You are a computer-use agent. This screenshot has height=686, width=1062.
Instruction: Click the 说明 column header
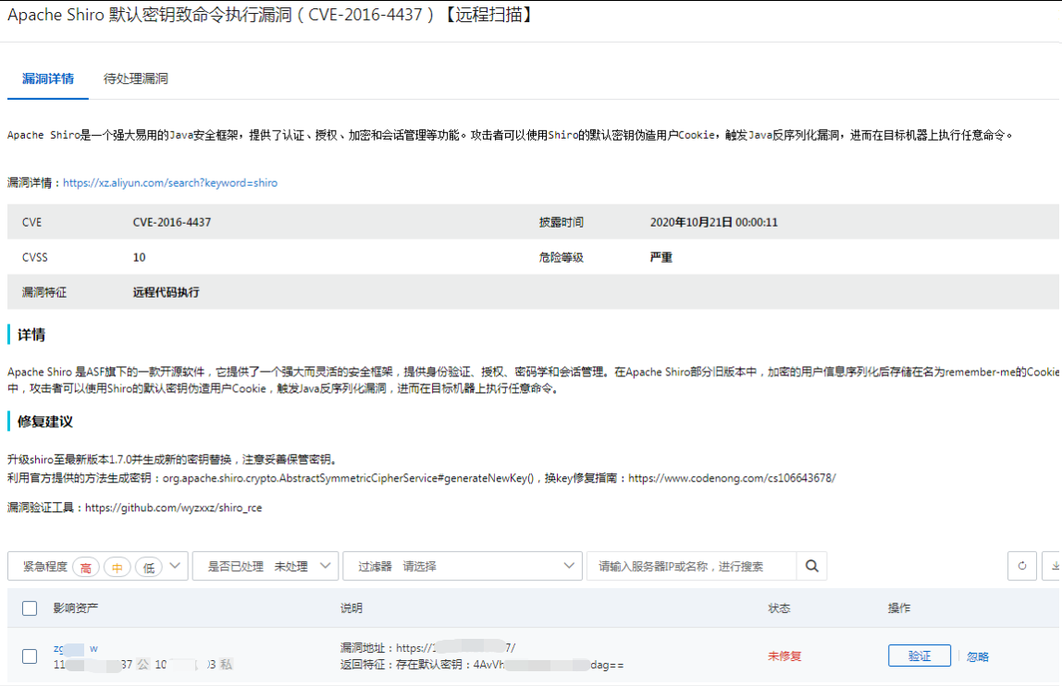pyautogui.click(x=351, y=608)
